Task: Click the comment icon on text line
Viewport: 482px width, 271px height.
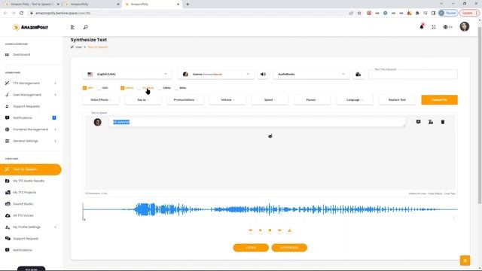Action: point(419,122)
